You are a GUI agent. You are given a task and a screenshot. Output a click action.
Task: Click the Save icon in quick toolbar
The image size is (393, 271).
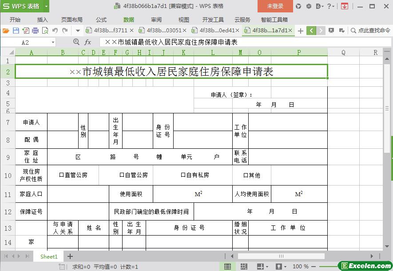tap(16, 31)
